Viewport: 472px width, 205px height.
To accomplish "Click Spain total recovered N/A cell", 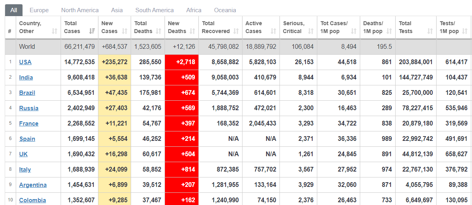I will pyautogui.click(x=220, y=139).
